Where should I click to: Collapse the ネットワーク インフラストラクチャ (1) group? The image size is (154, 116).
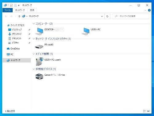34,39
